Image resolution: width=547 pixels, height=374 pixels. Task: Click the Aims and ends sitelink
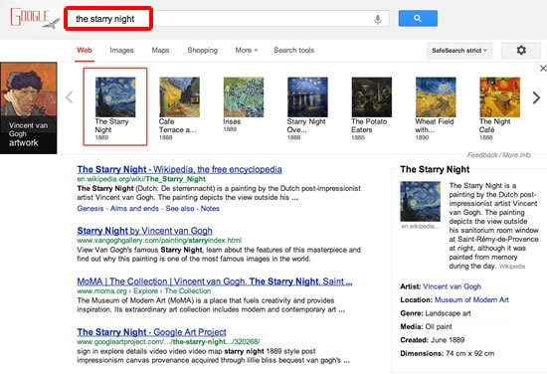point(134,209)
